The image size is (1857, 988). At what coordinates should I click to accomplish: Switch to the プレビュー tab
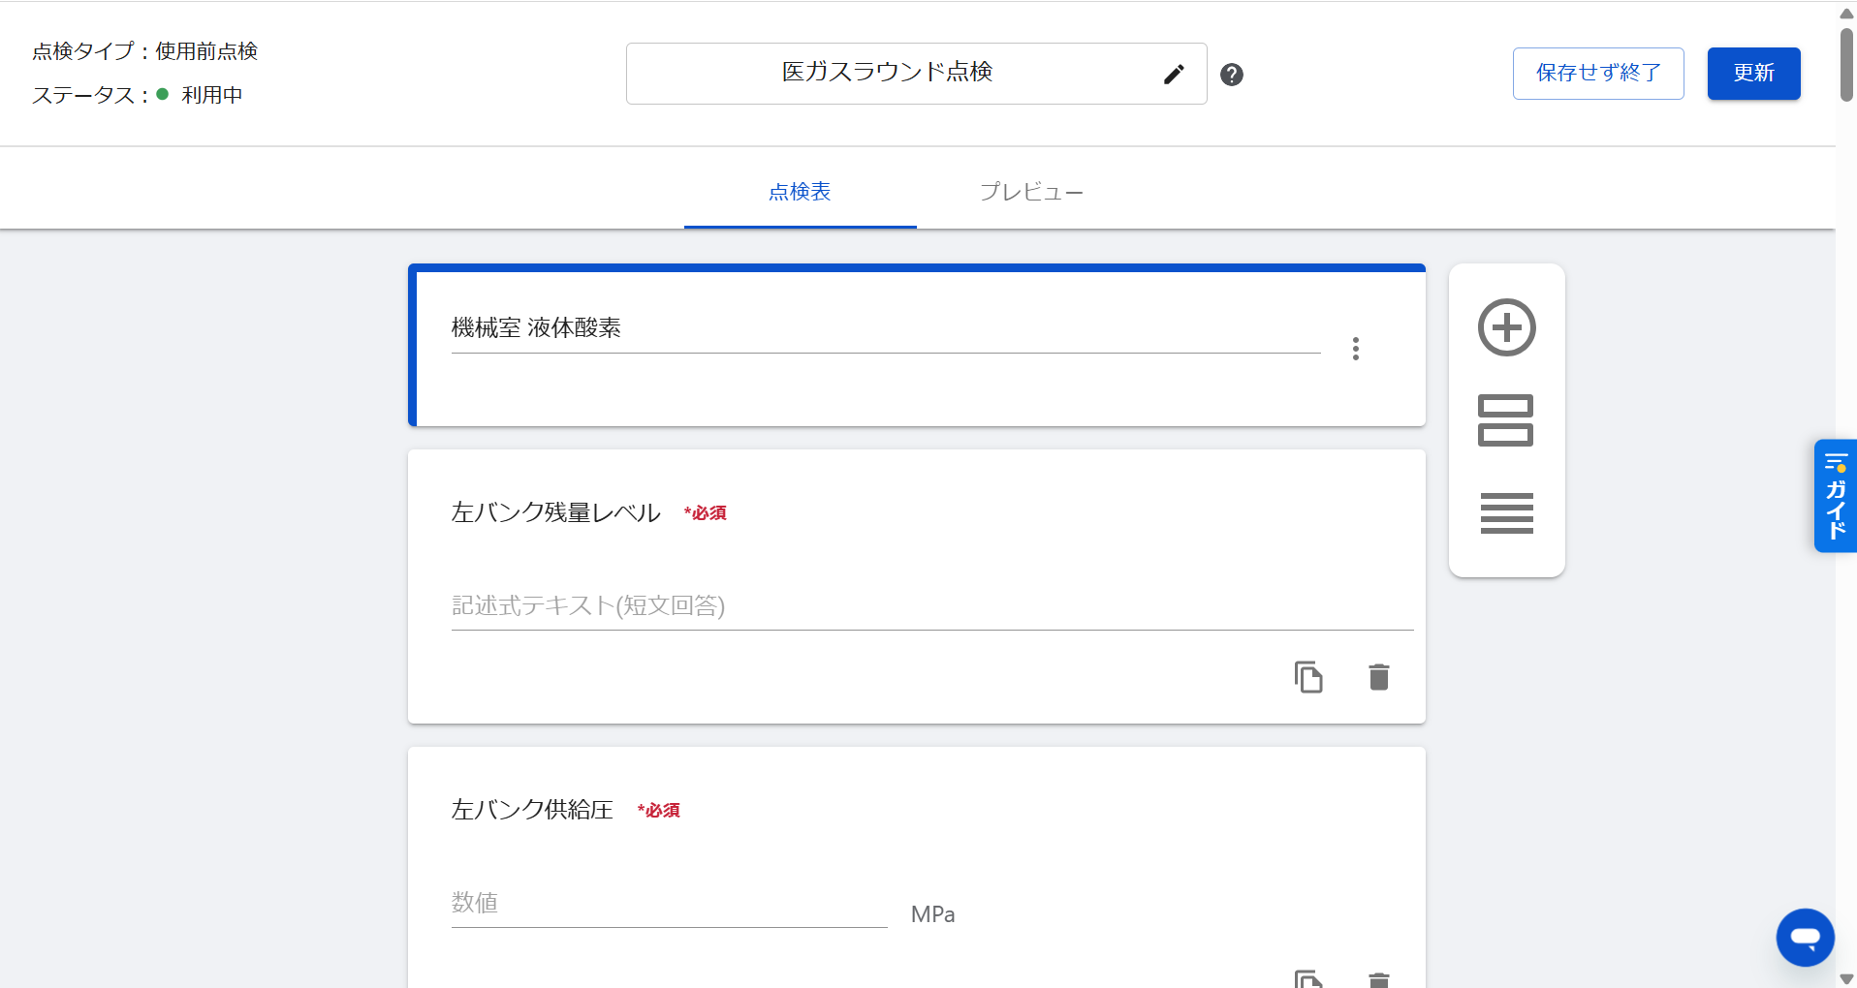pyautogui.click(x=1031, y=192)
